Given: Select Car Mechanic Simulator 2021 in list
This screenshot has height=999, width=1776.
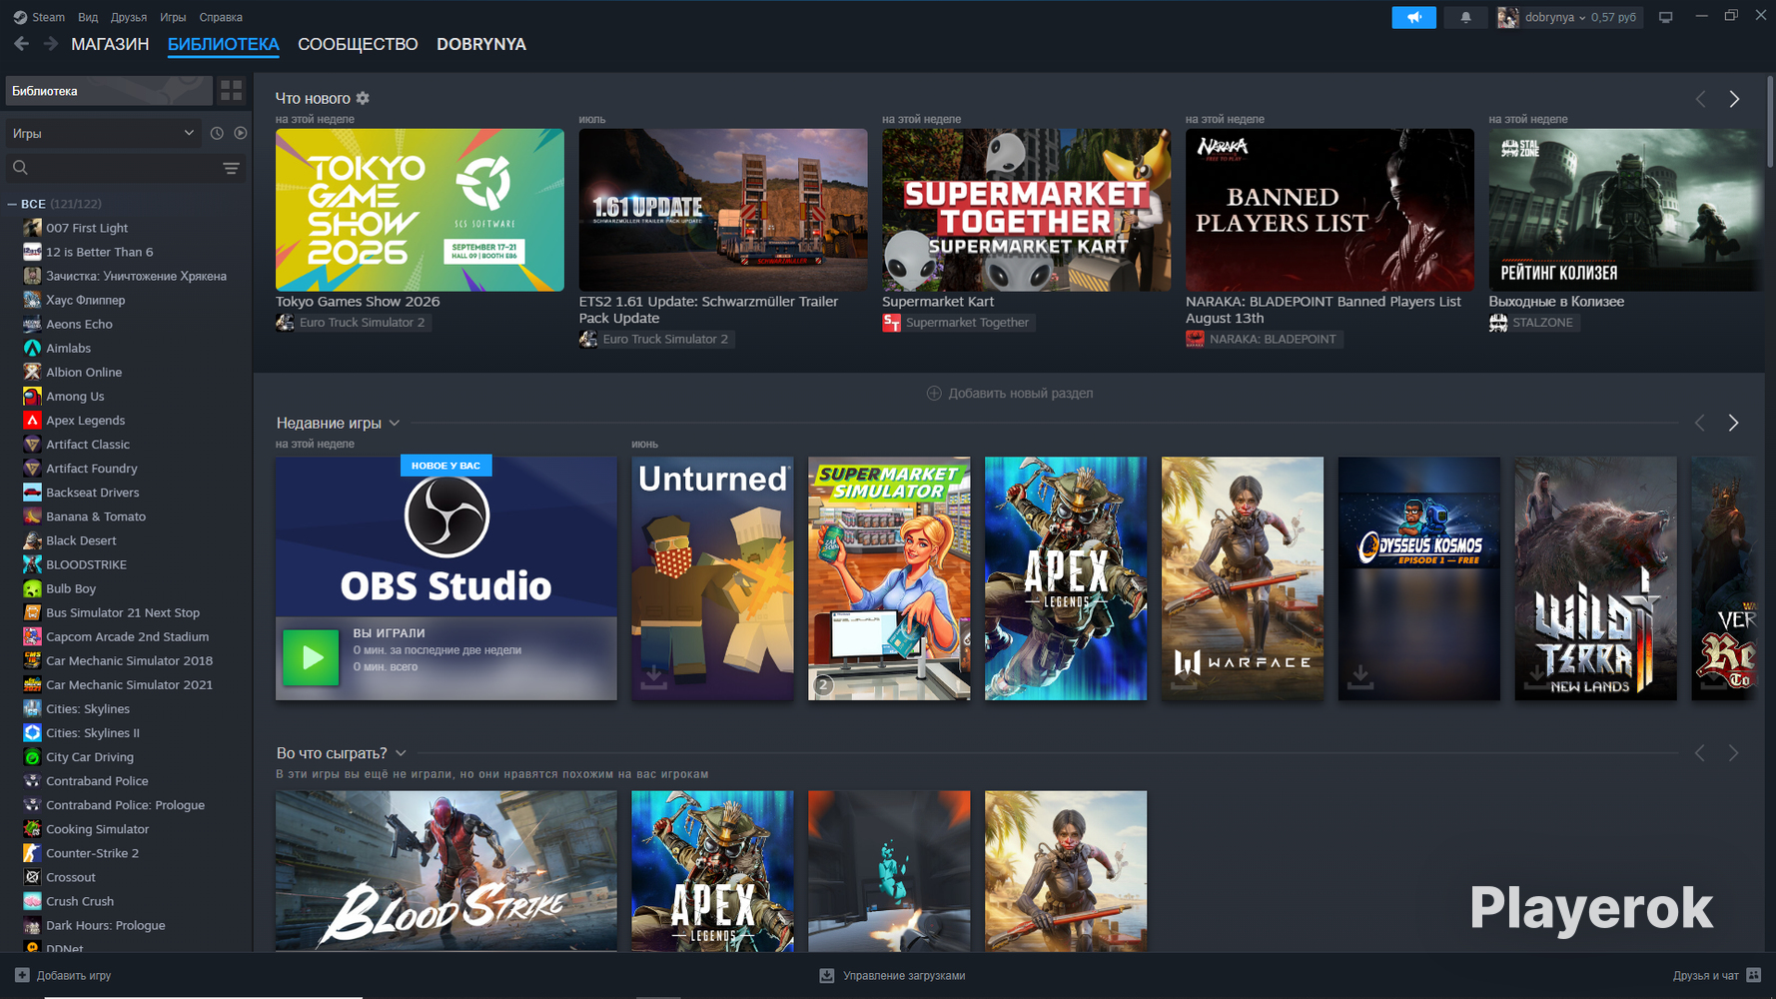Looking at the screenshot, I should 129,684.
